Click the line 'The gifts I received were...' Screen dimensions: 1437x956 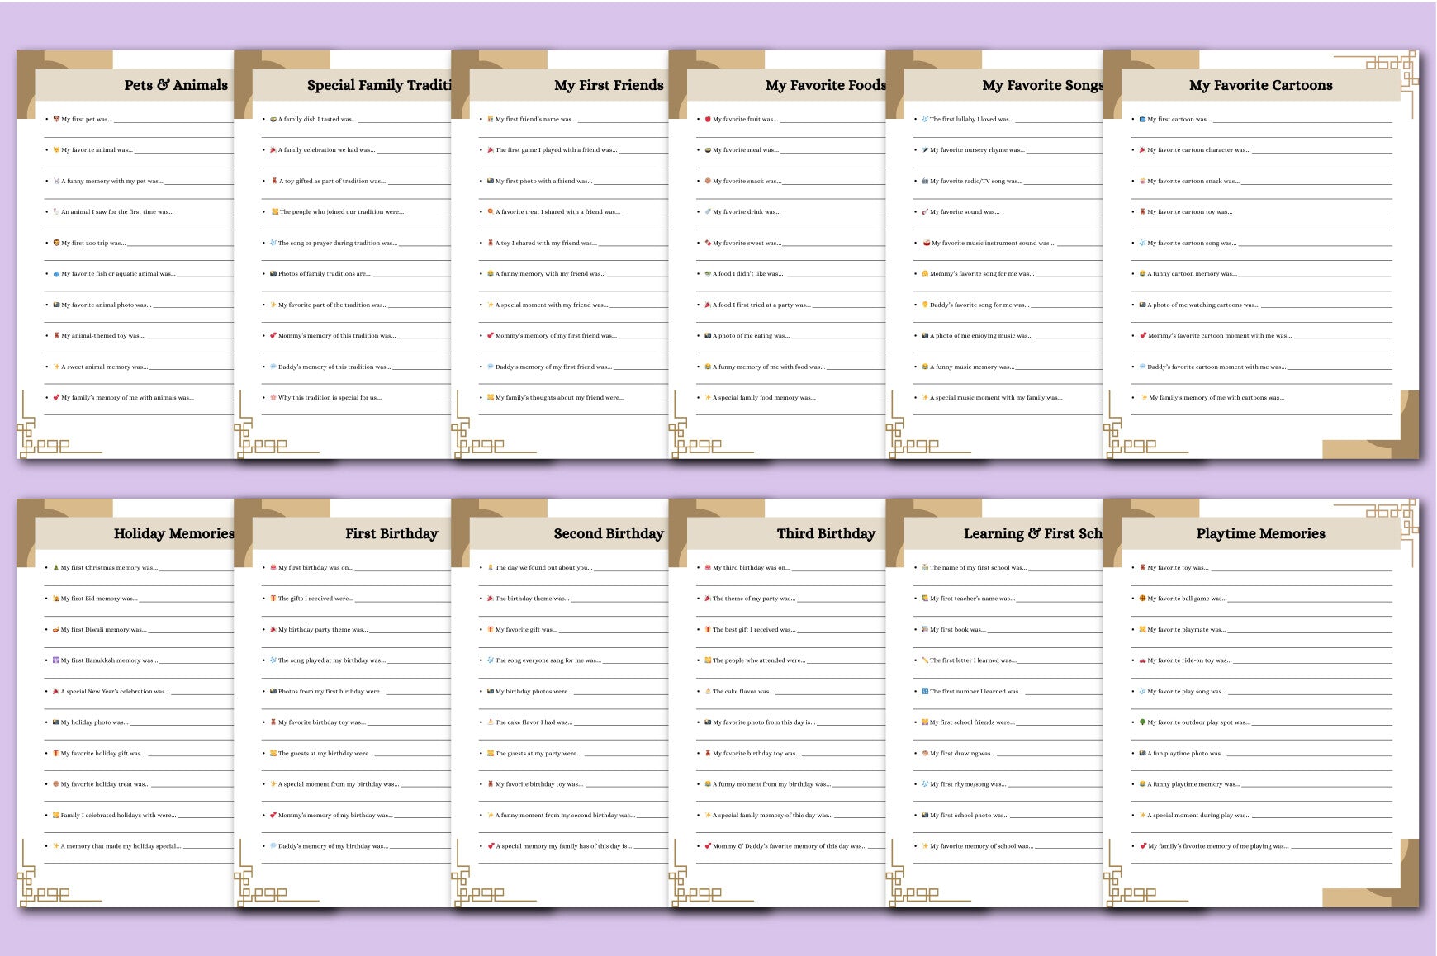click(315, 599)
